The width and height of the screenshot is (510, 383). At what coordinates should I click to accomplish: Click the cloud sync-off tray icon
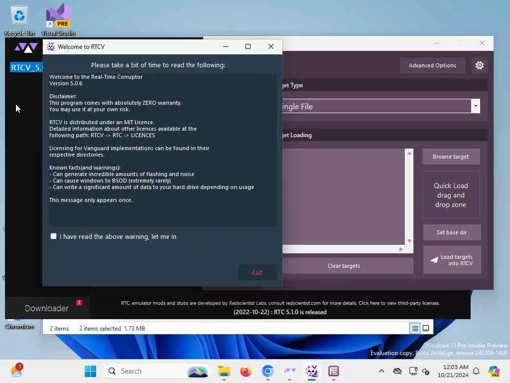click(397, 371)
